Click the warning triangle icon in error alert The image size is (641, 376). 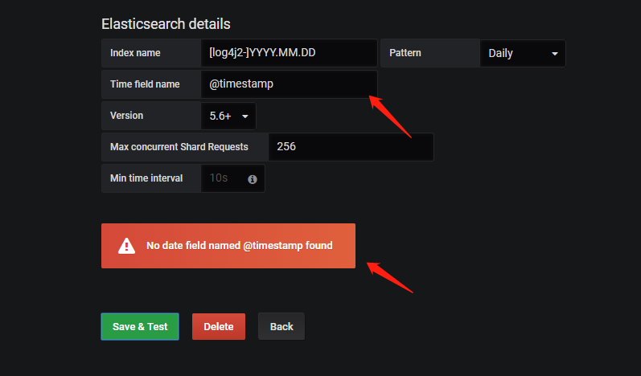point(126,246)
